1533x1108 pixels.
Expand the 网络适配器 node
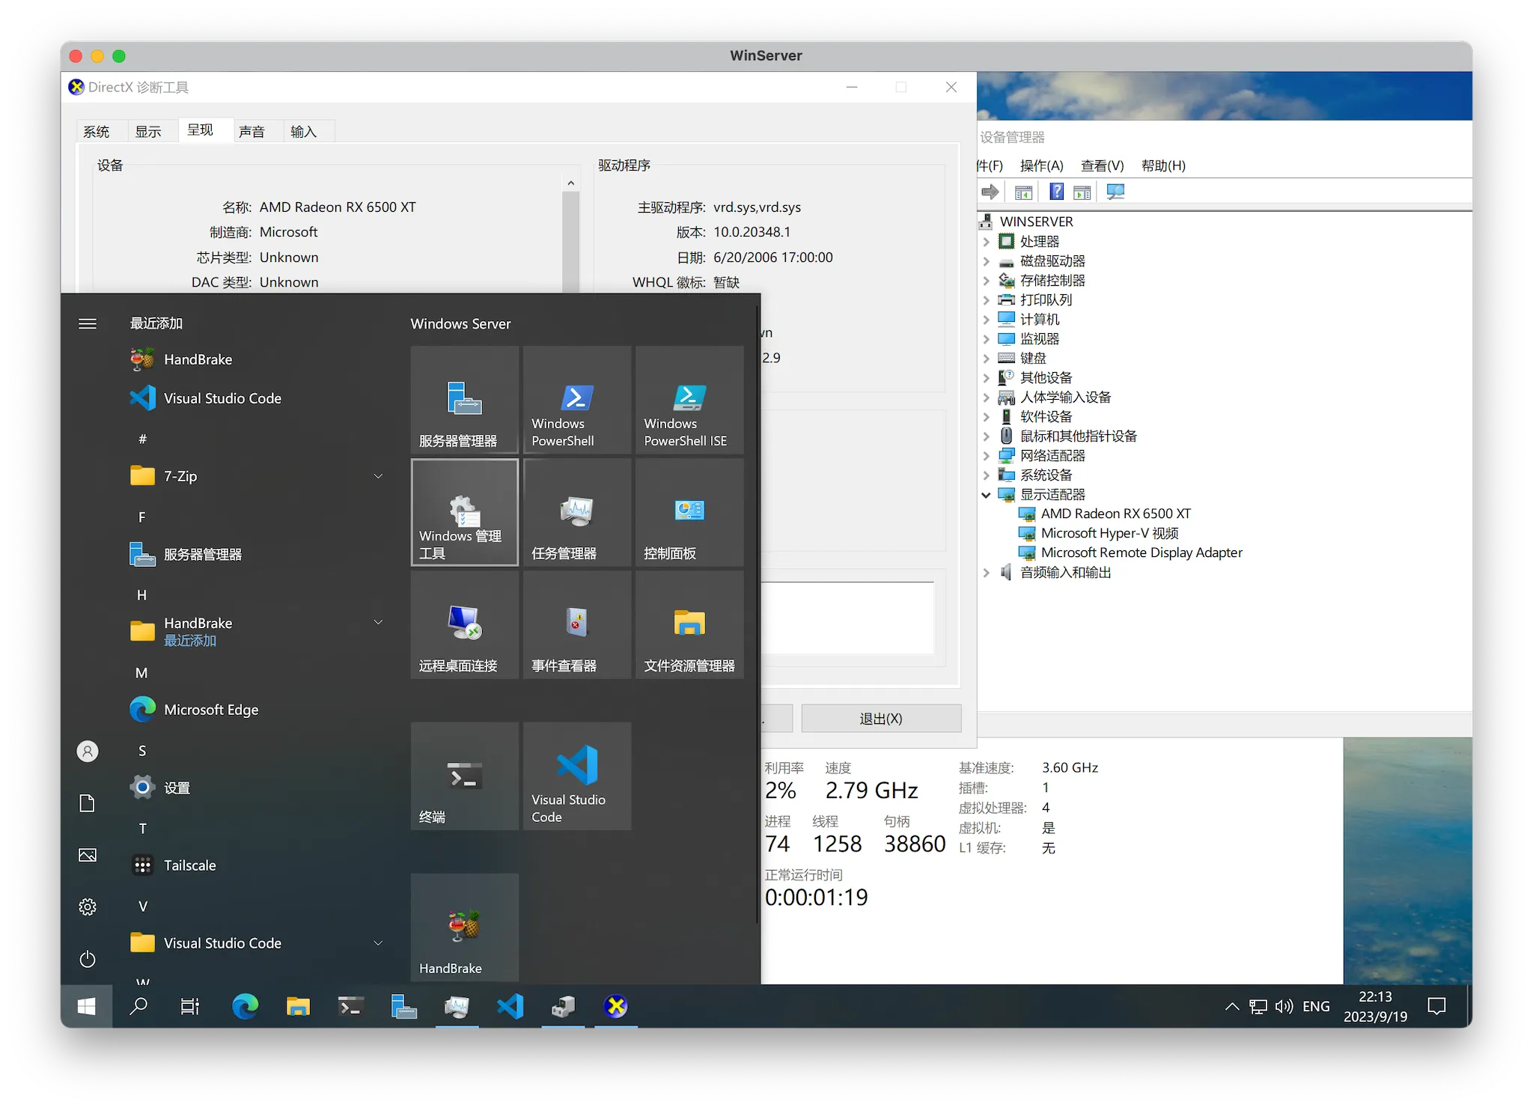pos(986,456)
